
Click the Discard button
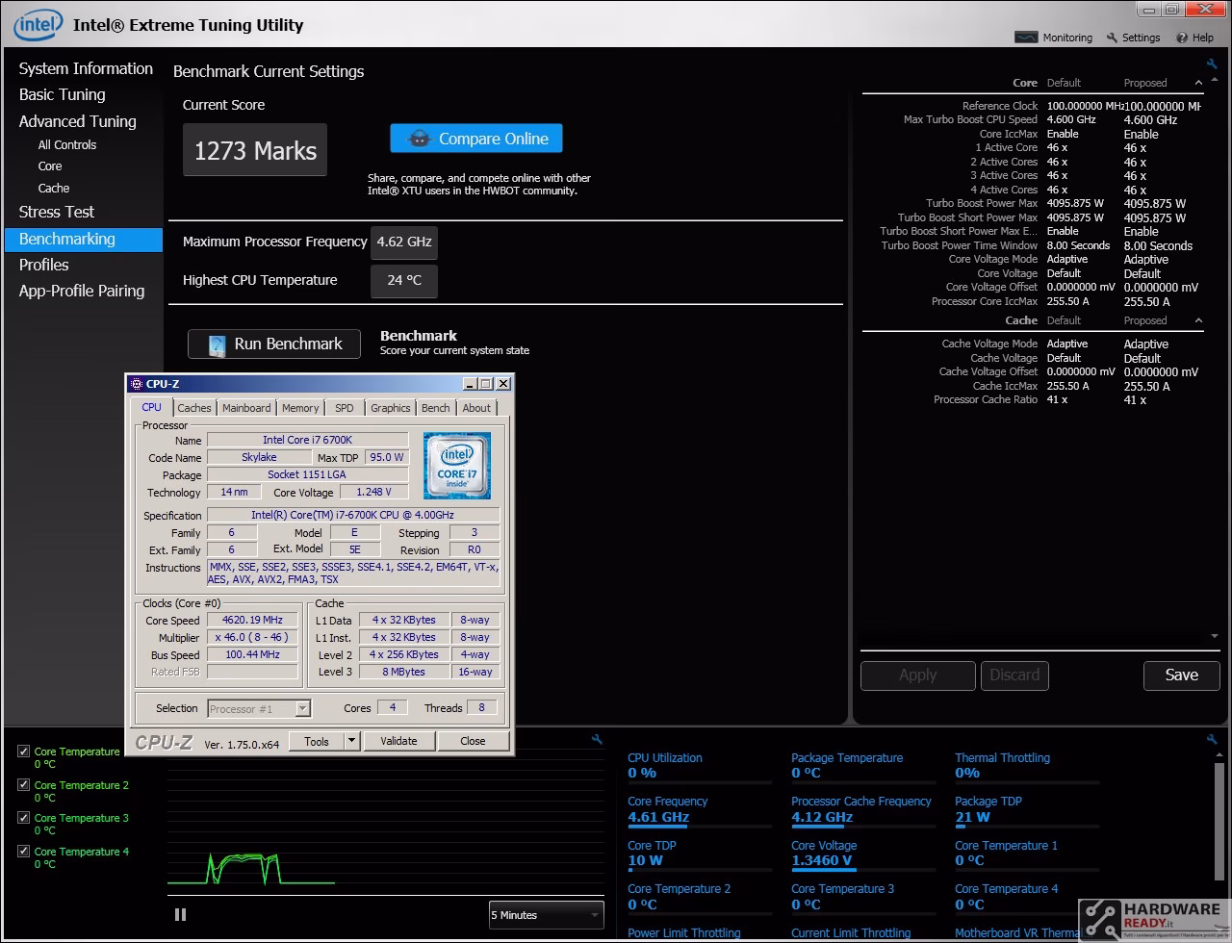pyautogui.click(x=1015, y=675)
